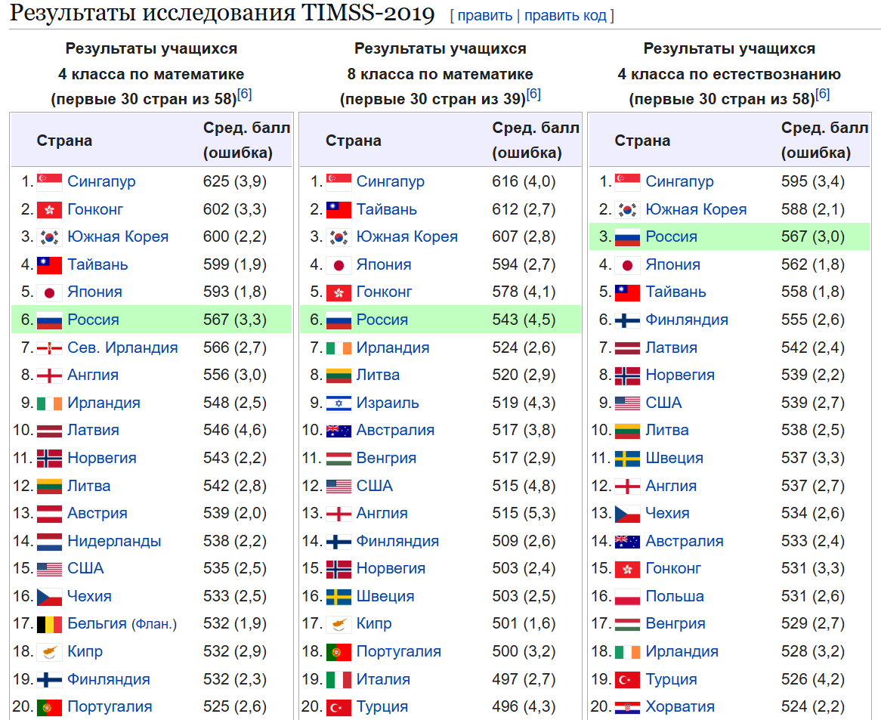Open 'Италия' country link

pos(383,679)
